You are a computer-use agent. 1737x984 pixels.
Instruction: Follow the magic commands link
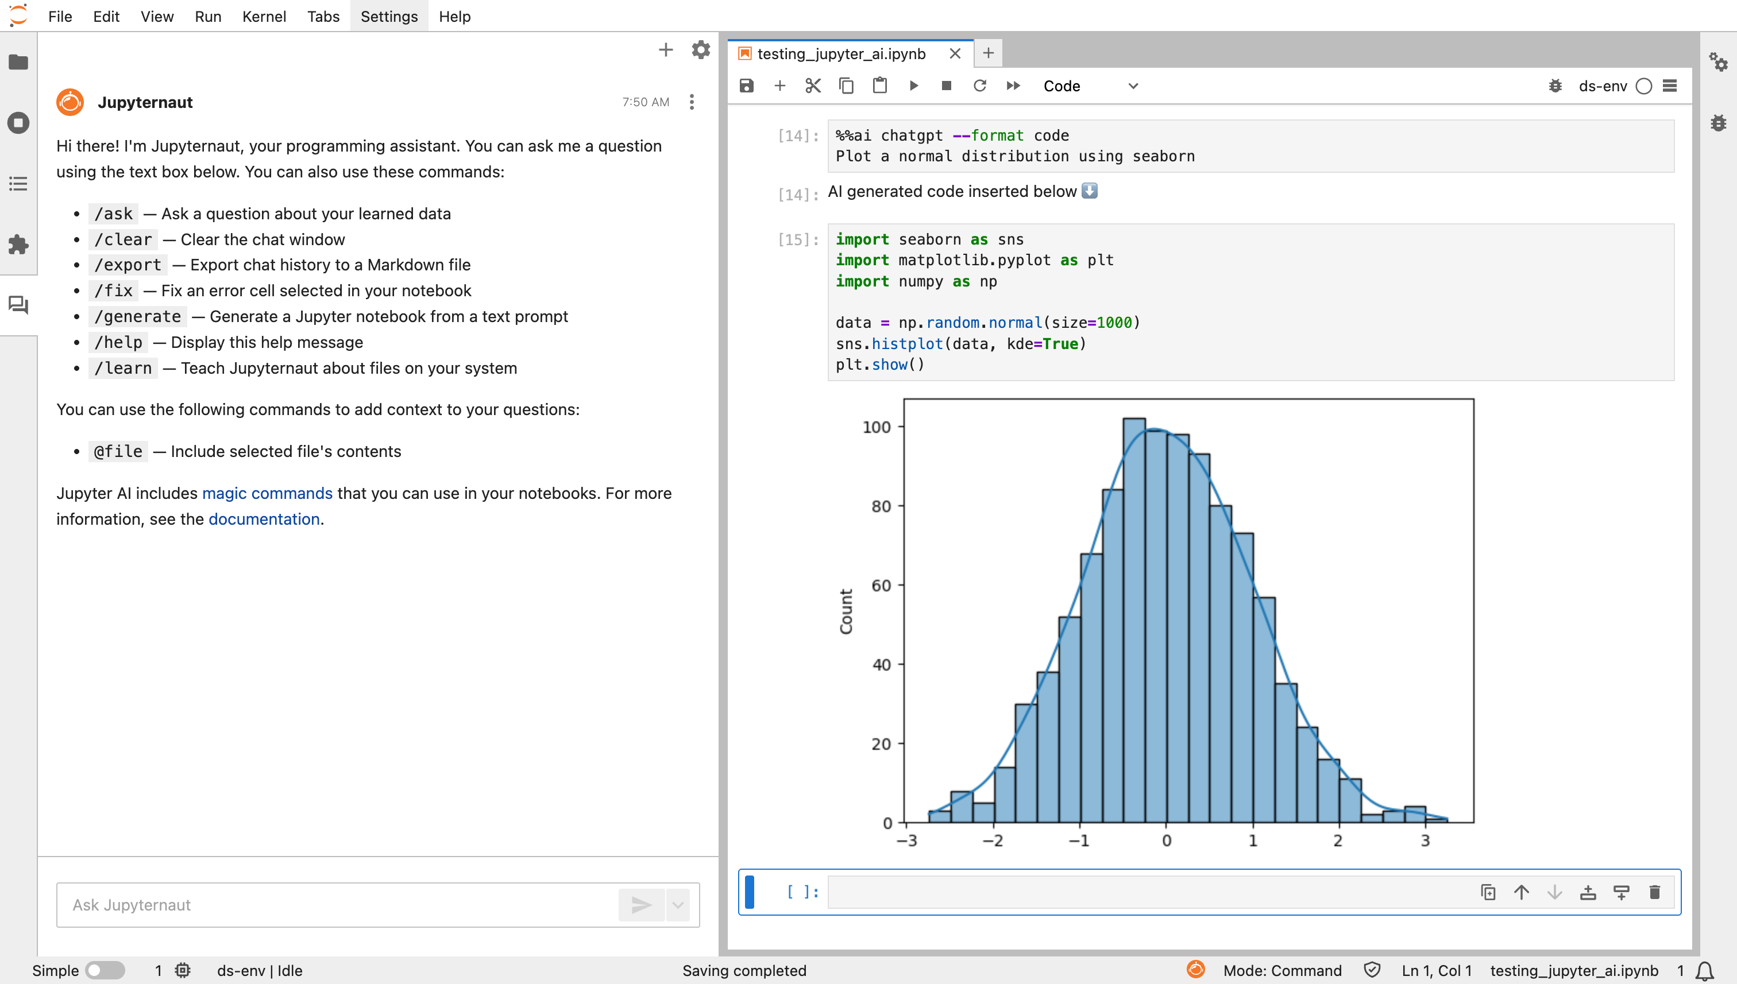(x=267, y=493)
